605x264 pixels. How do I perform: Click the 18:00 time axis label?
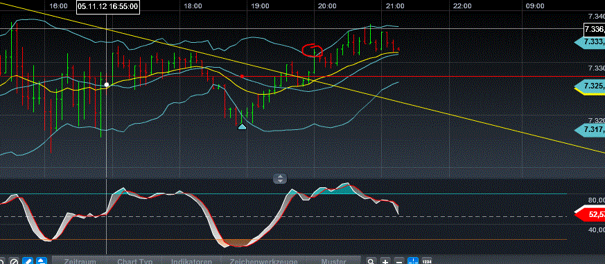point(193,6)
